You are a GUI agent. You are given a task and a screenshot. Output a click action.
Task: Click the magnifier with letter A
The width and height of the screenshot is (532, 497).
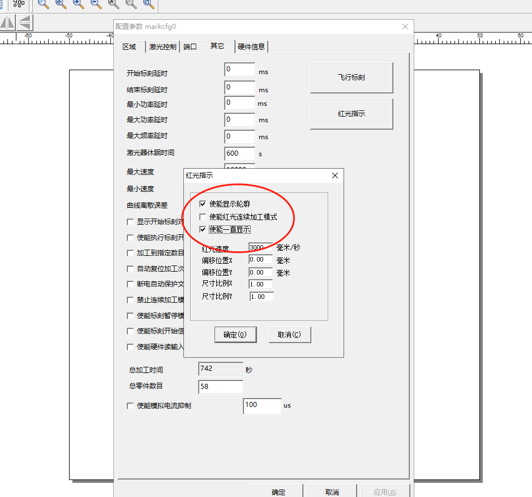click(x=114, y=4)
